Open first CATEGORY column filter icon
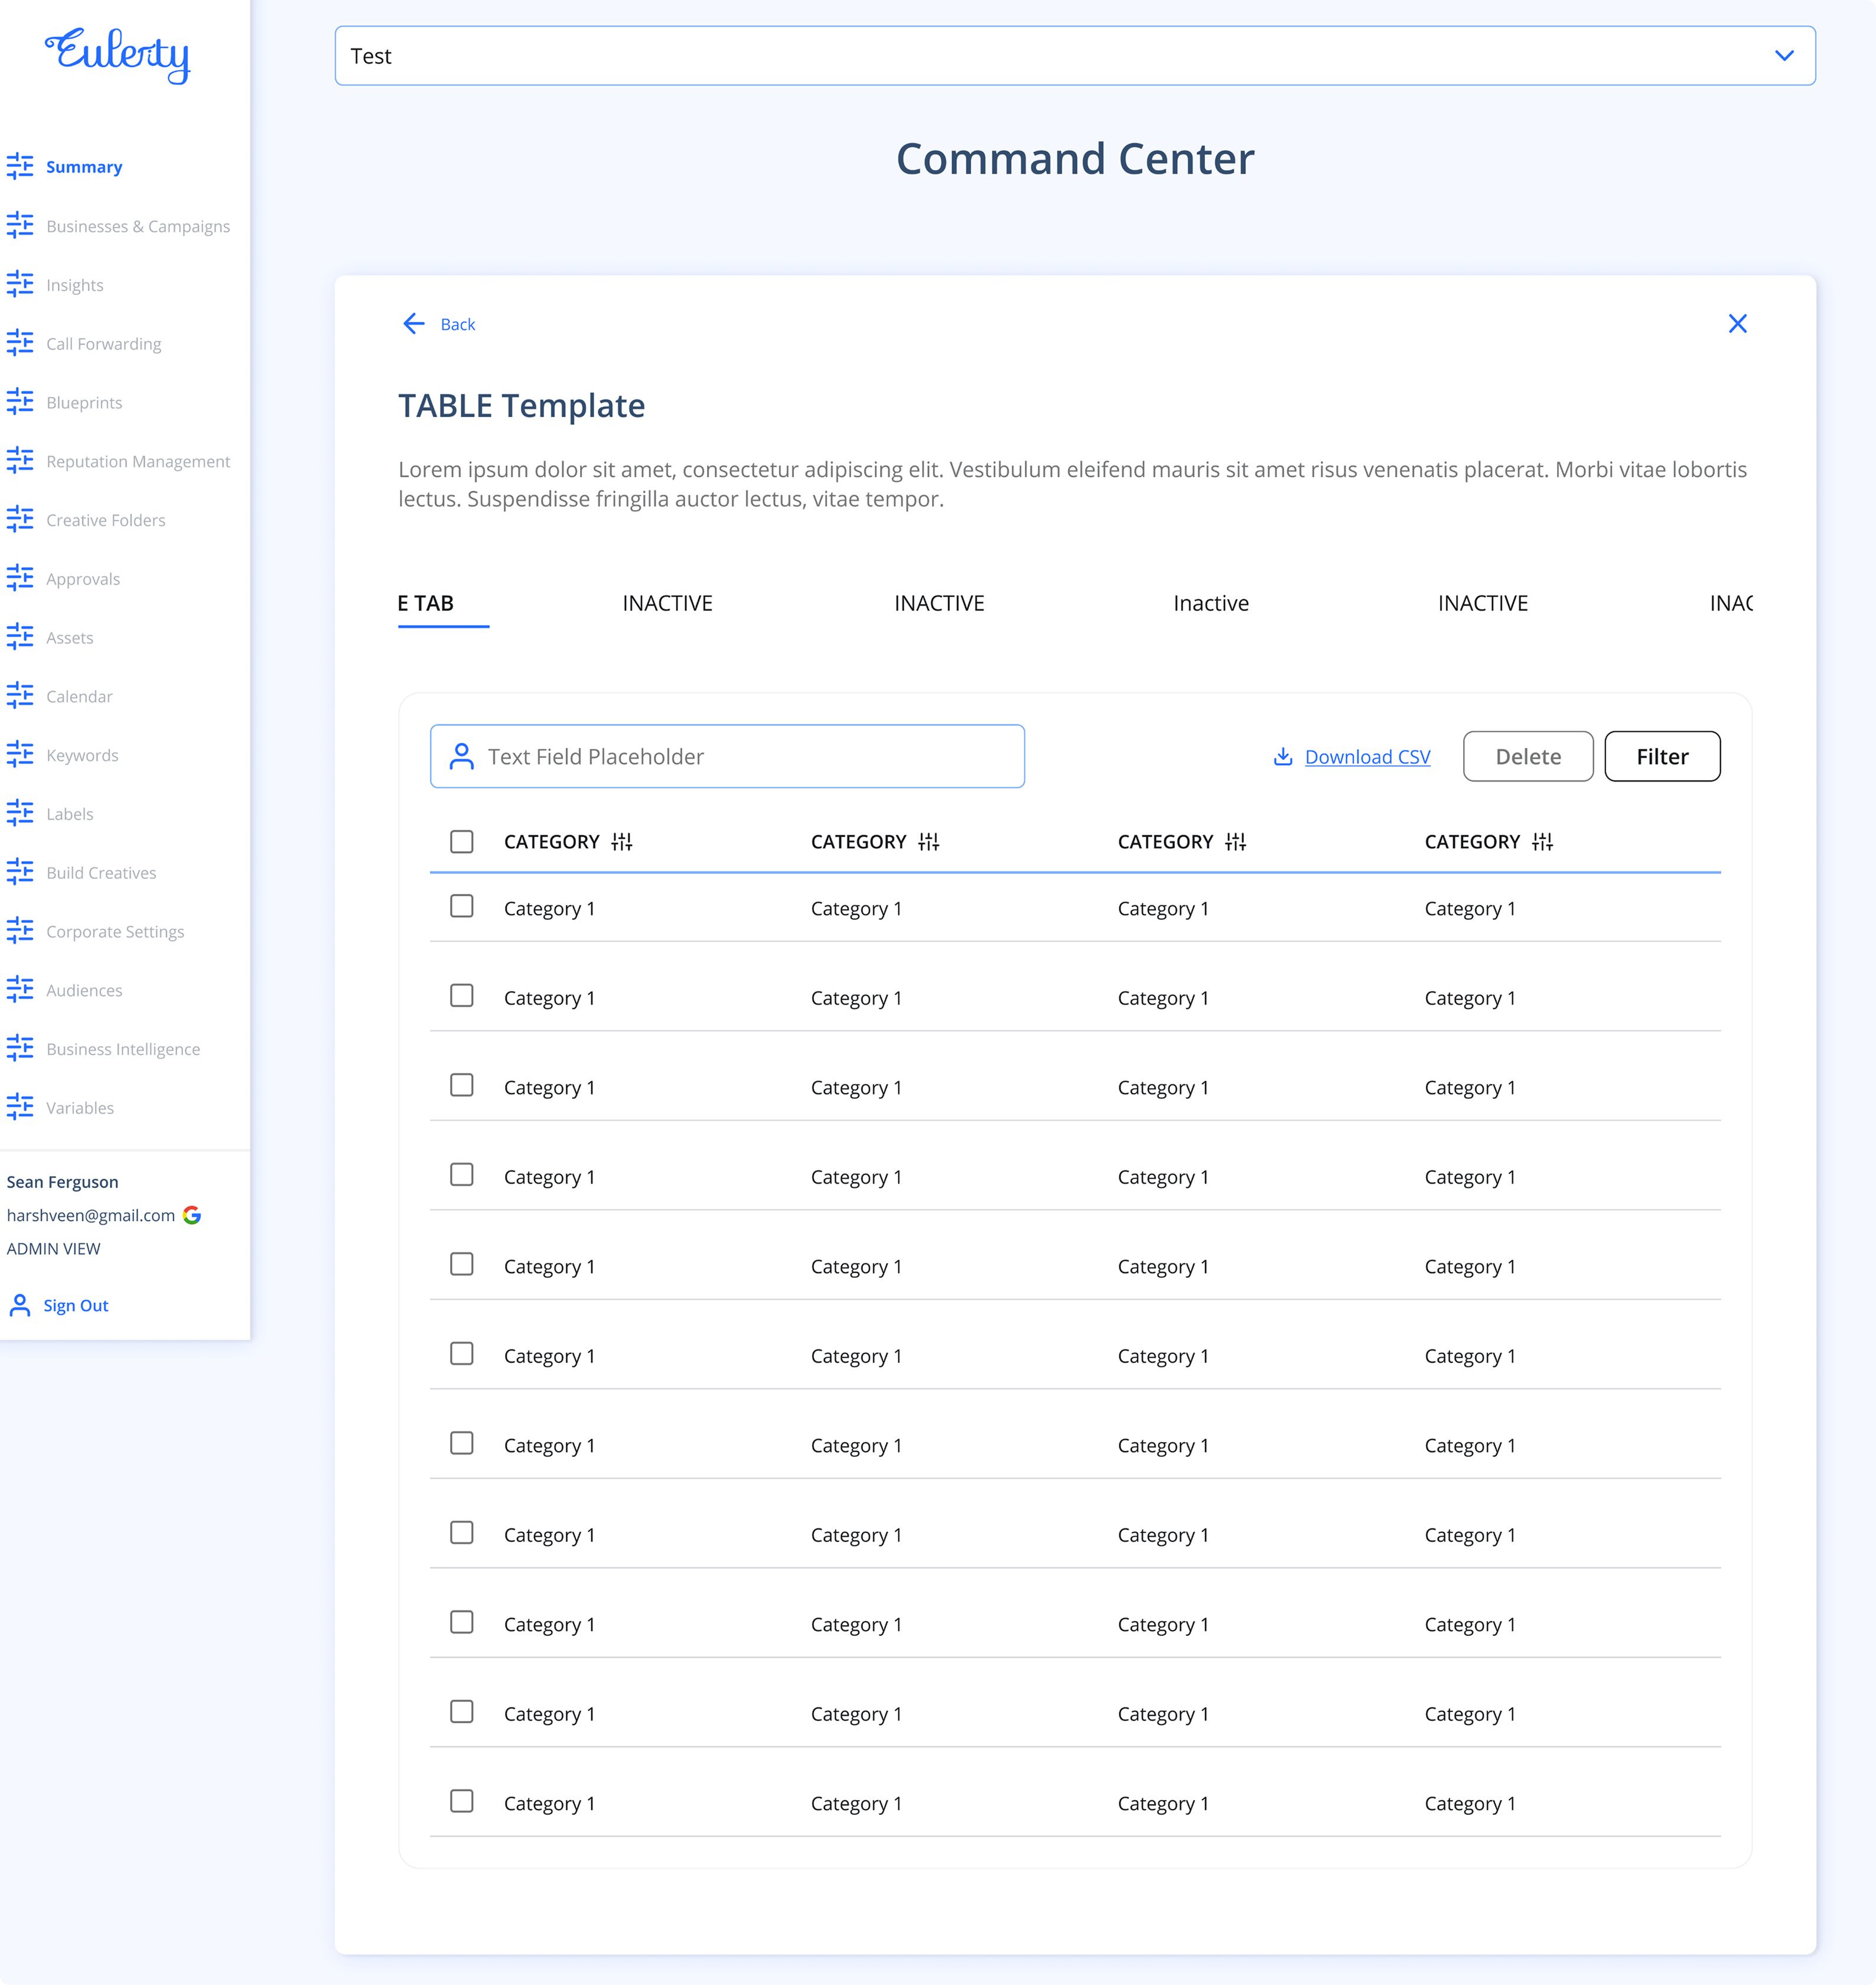Screen dimensions: 1876x1985 [622, 842]
